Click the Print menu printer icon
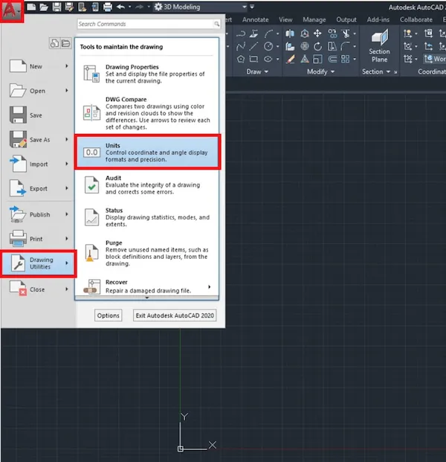This screenshot has height=462, width=446. click(x=19, y=239)
